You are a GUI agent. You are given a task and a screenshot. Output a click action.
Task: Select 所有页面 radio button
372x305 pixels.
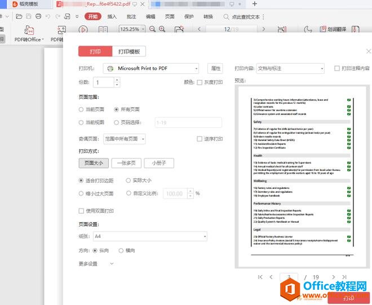click(x=116, y=109)
